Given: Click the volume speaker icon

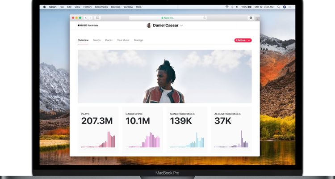Looking at the screenshot, I should [x=237, y=7].
